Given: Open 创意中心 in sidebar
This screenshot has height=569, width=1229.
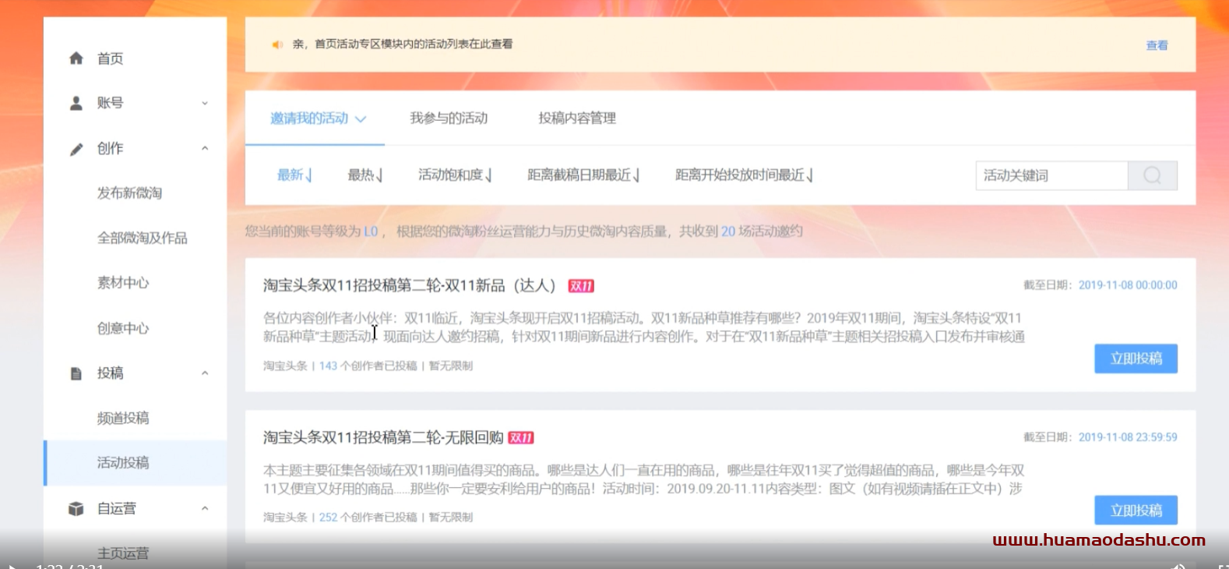Looking at the screenshot, I should 123,328.
